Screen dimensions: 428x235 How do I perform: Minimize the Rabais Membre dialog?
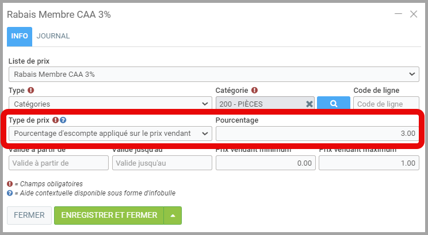[398, 14]
